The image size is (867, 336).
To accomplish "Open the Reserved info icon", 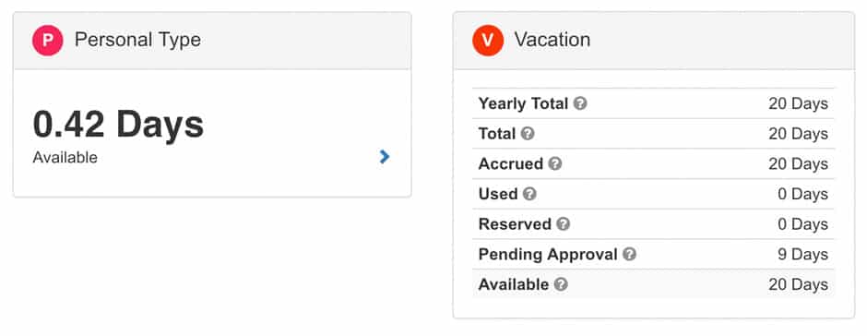I will click(x=563, y=224).
